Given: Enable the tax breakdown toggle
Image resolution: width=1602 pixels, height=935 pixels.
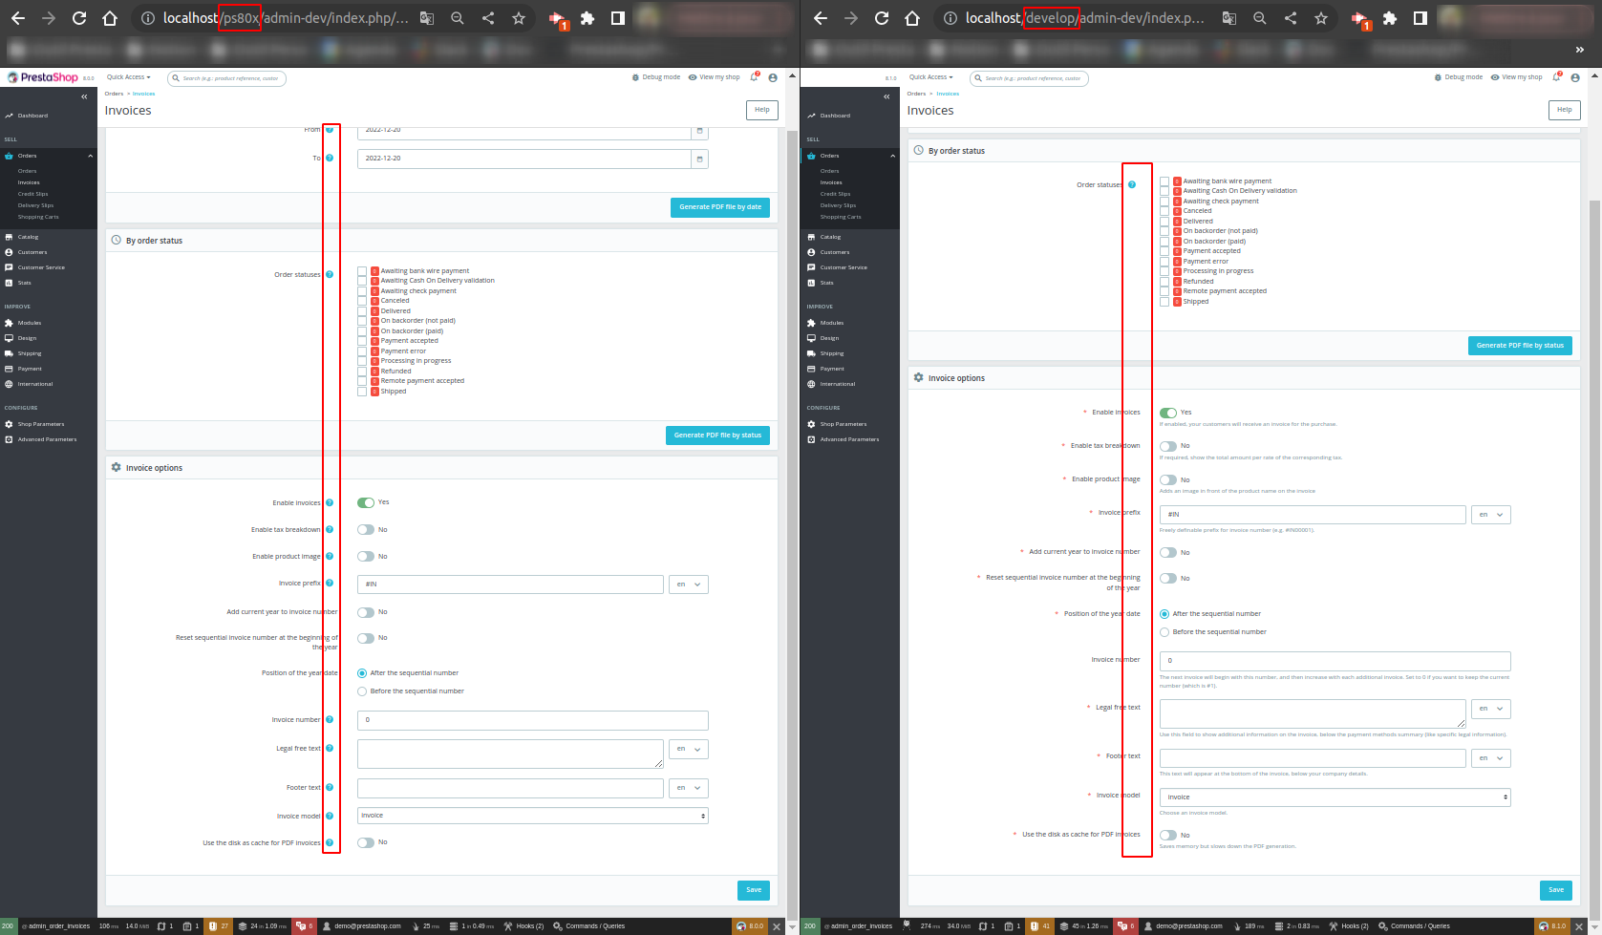Looking at the screenshot, I should 367,529.
